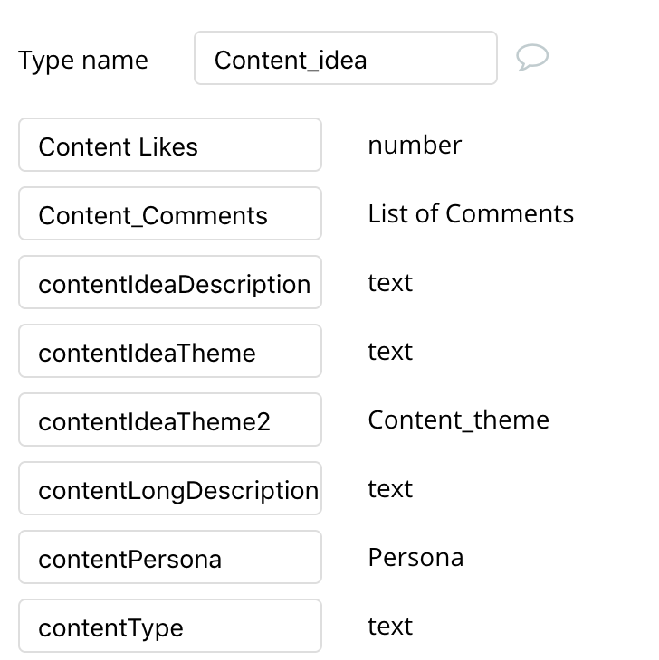The image size is (659, 660).
Task: Click the Type name label
Action: click(83, 60)
